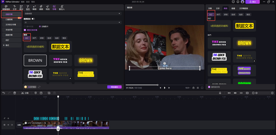The width and height of the screenshot is (276, 135).
Task: Choose the white-outlined BROWN style thumbnail
Action: pos(35,60)
